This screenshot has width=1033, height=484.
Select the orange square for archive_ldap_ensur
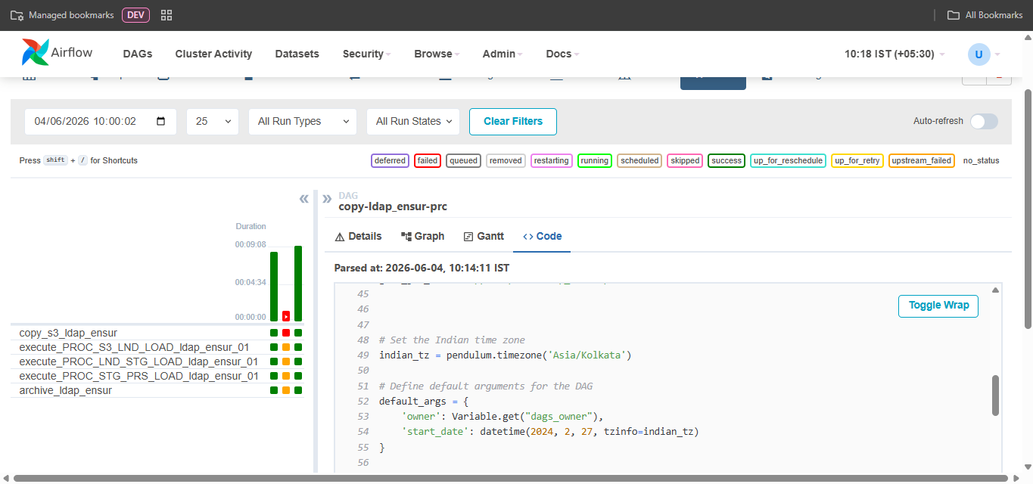pyautogui.click(x=286, y=390)
